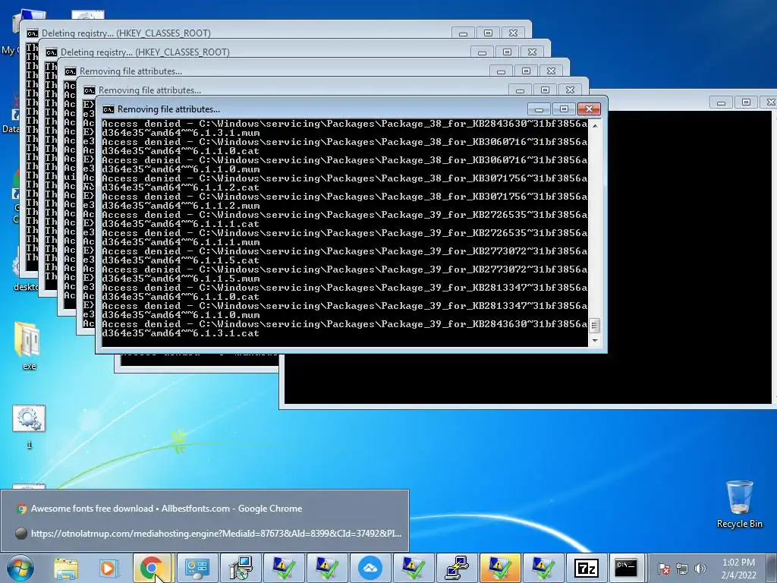Image resolution: width=777 pixels, height=583 pixels.
Task: Open the Control Panel taskbar button
Action: coord(197,568)
